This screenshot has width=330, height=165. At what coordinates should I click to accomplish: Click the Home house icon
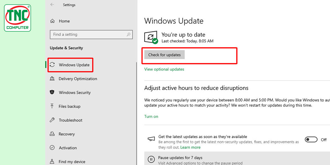52,21
